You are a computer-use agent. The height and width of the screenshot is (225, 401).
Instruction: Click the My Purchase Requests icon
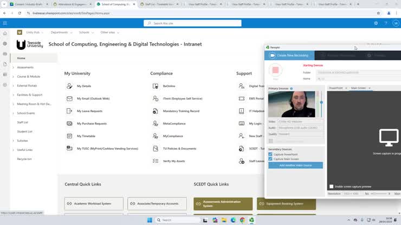pos(69,124)
